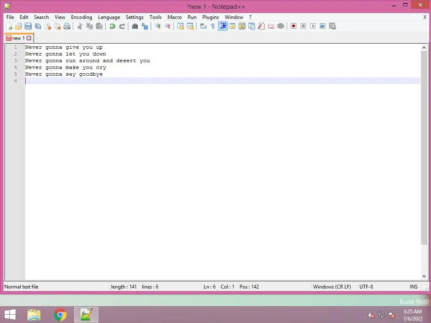431x323 pixels.
Task: Save the document with the floppy icon
Action: click(28, 26)
